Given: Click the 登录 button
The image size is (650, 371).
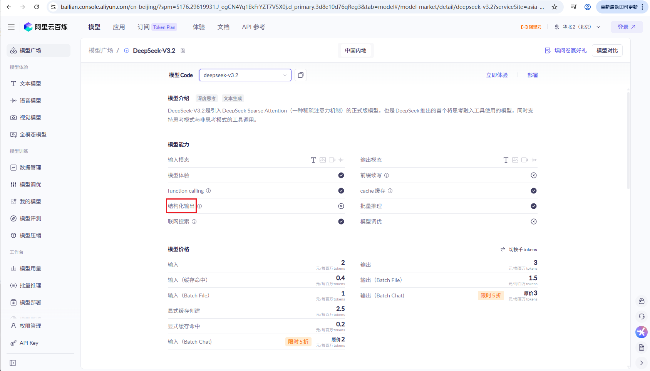Looking at the screenshot, I should [x=627, y=27].
